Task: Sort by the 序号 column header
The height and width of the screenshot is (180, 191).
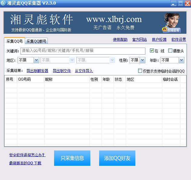Action: click(x=11, y=79)
